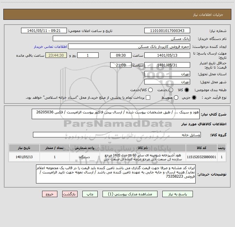The width and height of the screenshot is (235, 227).
Task: Click the توضیحات خریدار notes box
Action: click(116, 174)
